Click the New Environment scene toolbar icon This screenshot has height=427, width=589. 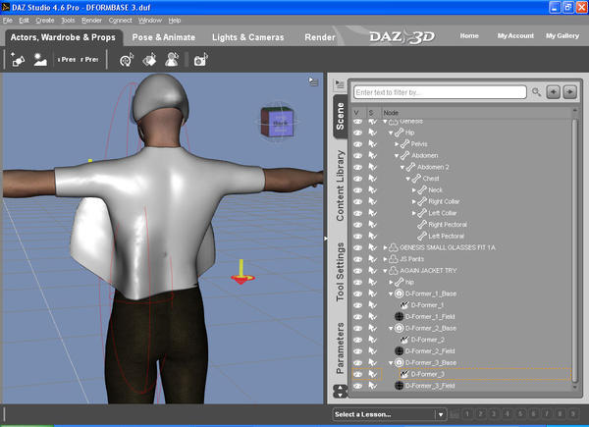coord(40,59)
